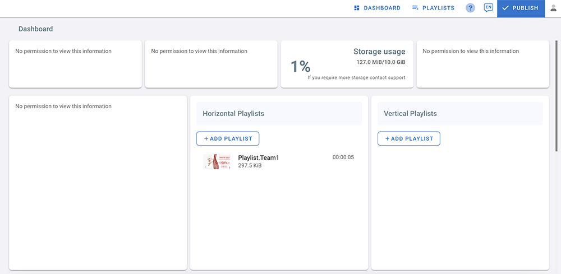Click the Storage usage card title

click(x=379, y=52)
